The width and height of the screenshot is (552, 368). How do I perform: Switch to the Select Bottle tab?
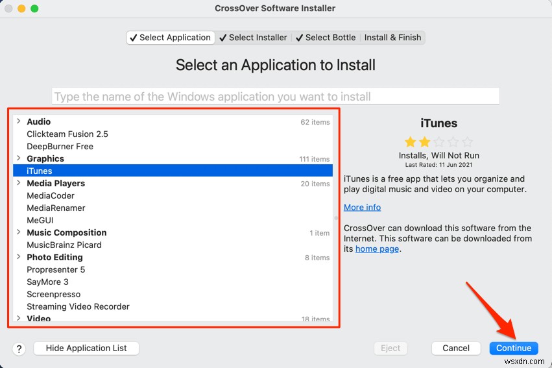[326, 38]
